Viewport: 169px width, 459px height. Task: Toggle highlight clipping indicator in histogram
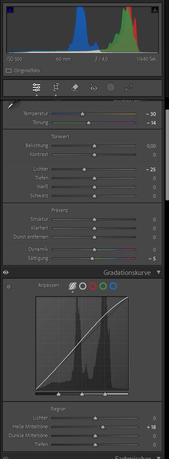click(155, 10)
